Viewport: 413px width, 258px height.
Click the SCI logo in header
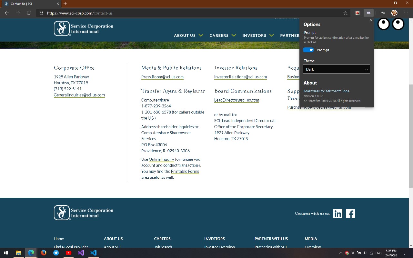[x=84, y=29]
